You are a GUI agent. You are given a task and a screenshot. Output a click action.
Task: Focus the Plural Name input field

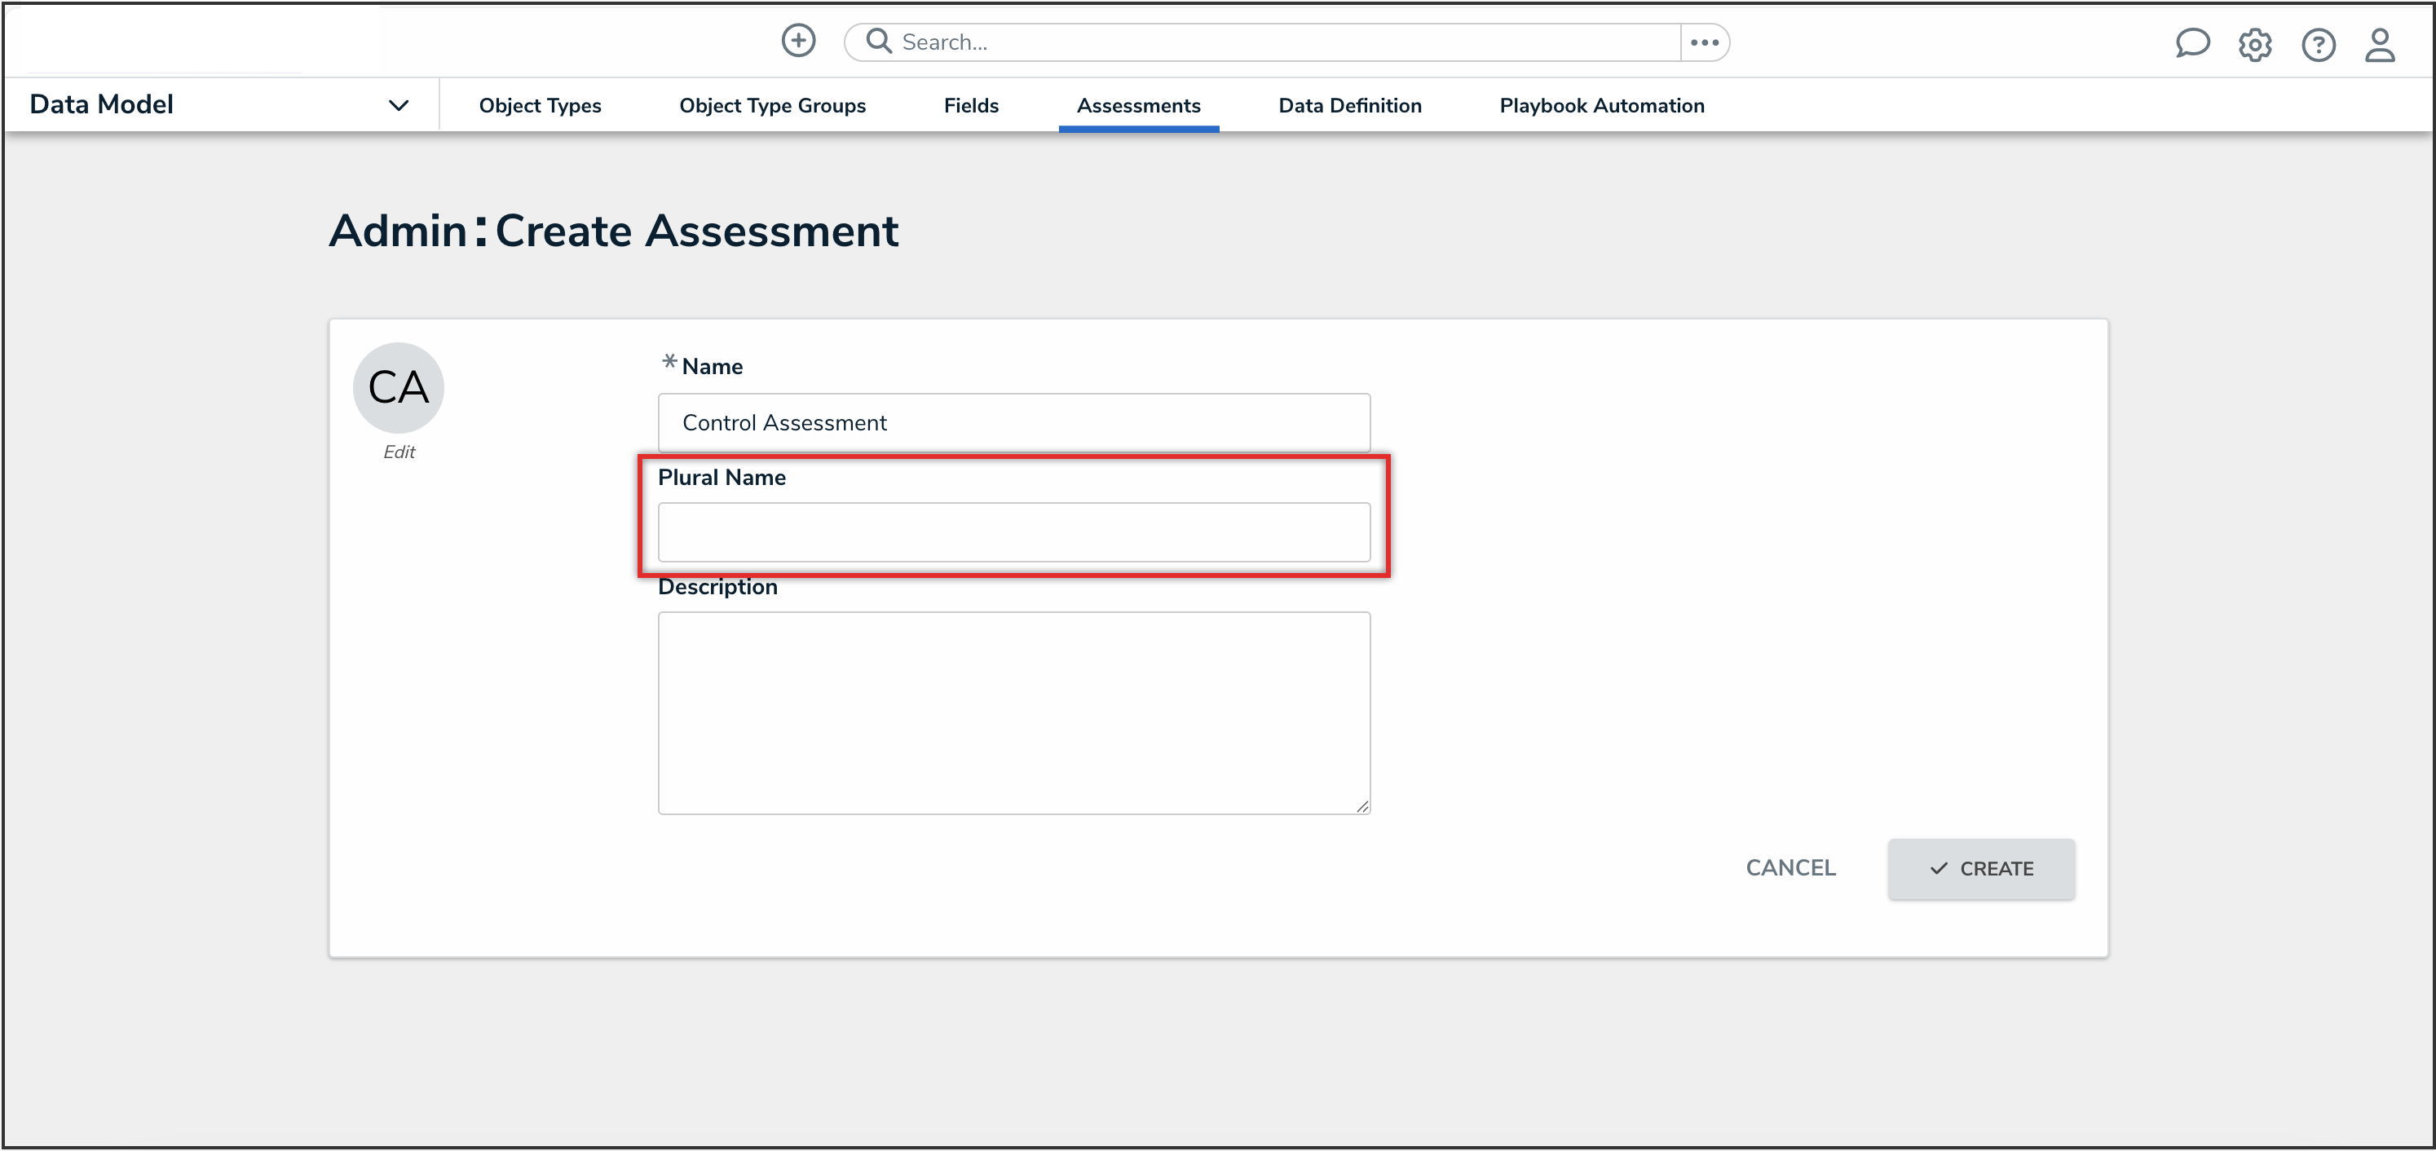click(1013, 531)
